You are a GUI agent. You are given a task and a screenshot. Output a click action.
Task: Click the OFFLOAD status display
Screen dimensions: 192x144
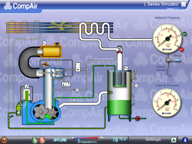point(60,140)
